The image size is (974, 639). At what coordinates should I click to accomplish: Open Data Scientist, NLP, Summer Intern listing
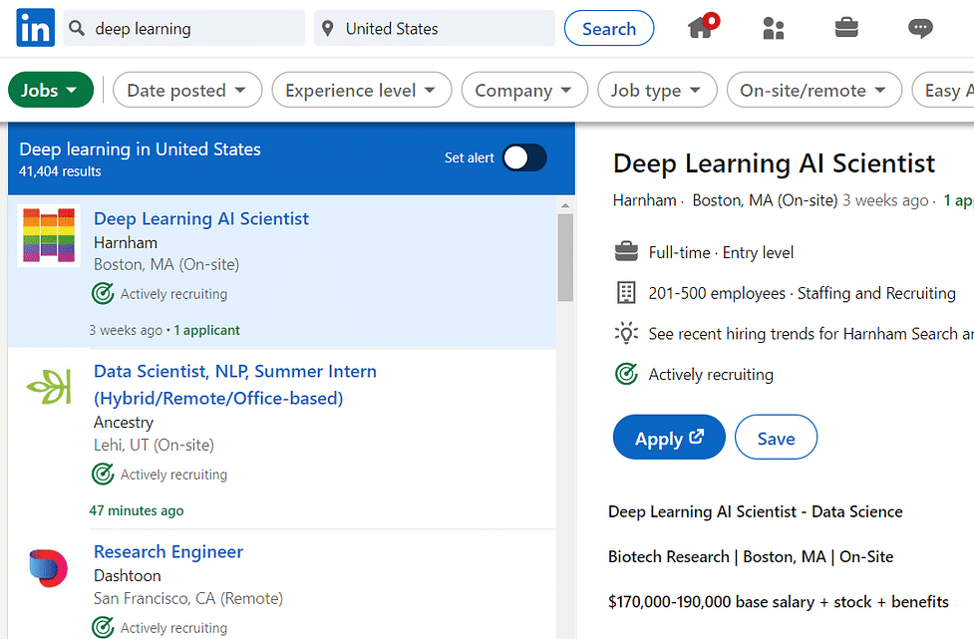click(235, 385)
